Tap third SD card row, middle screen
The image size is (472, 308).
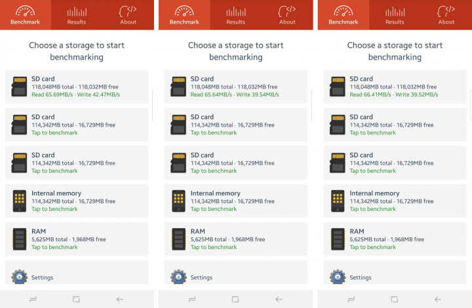(236, 163)
